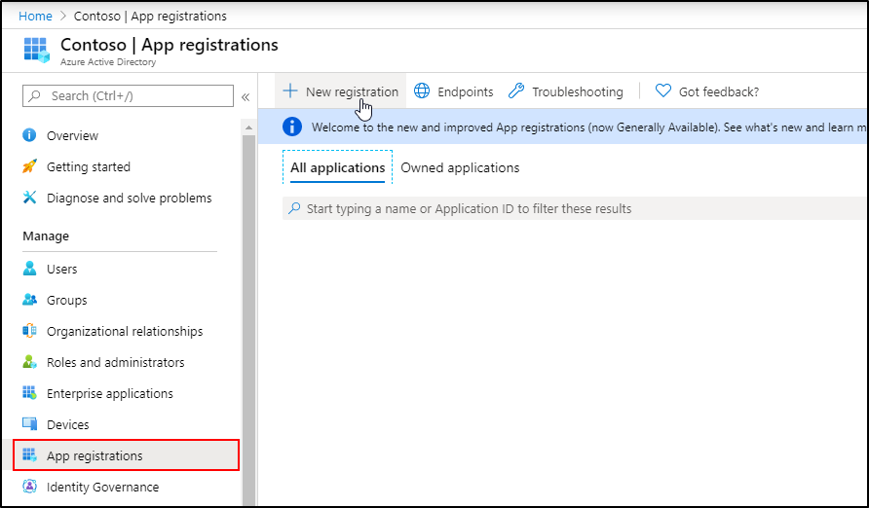
Task: Click the Enterprise applications grid icon
Action: click(29, 393)
